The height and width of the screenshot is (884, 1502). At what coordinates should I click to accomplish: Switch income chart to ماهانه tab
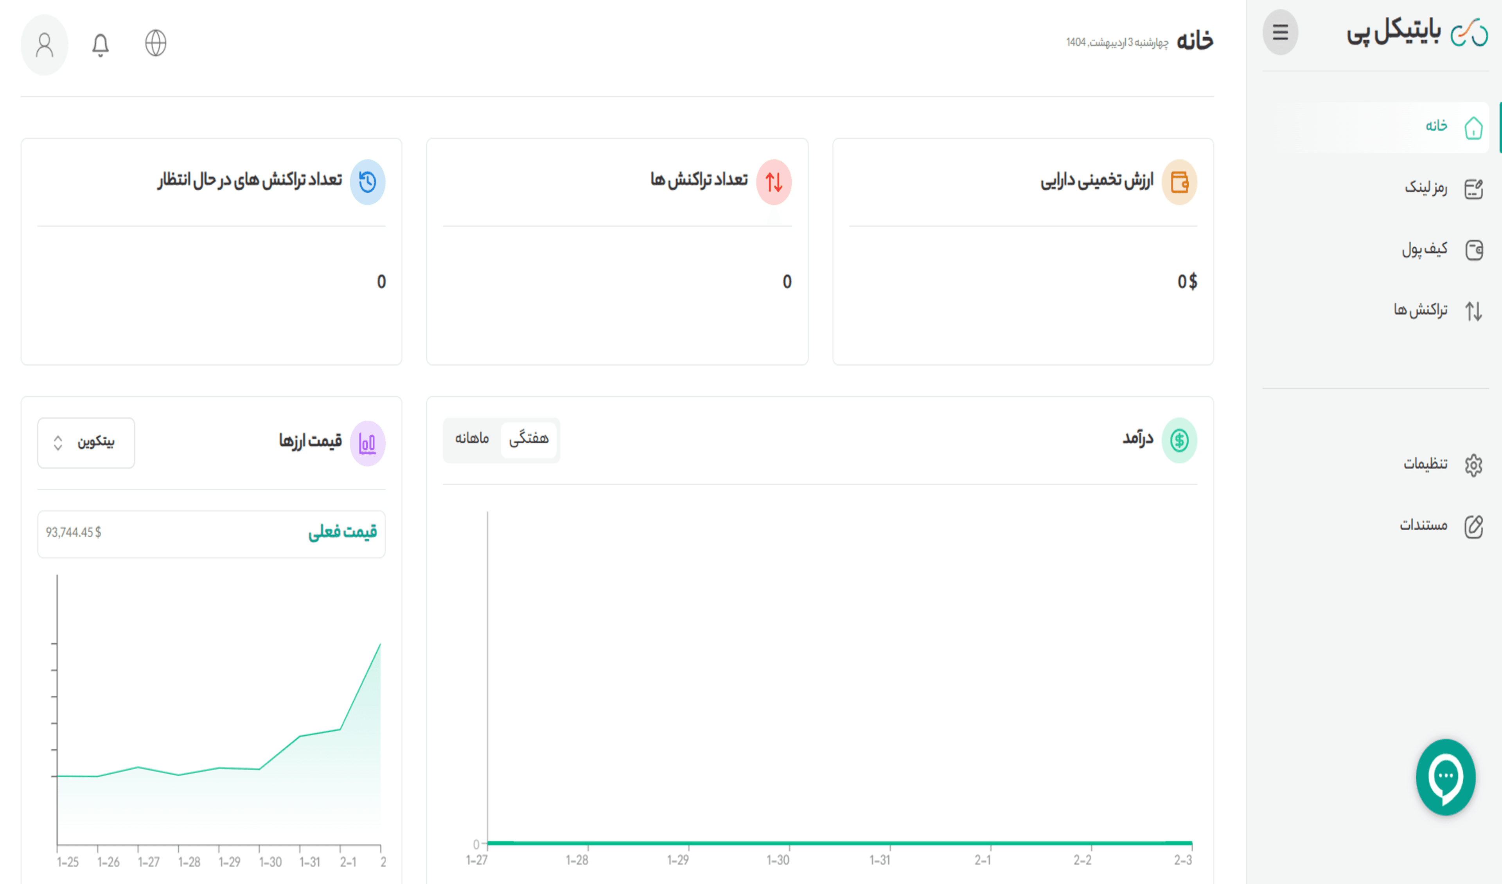(x=472, y=439)
